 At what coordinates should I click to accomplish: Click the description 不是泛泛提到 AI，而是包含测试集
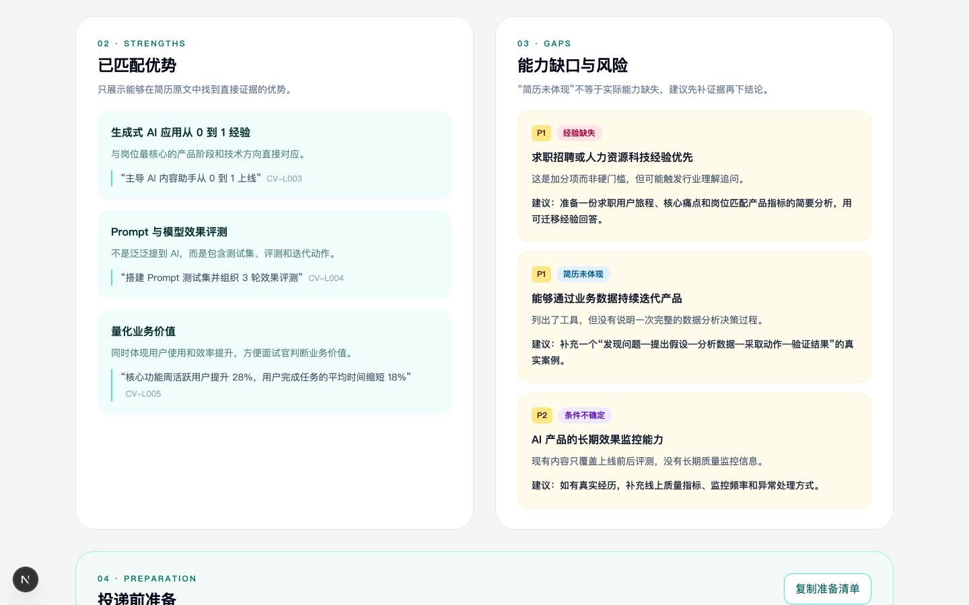[225, 253]
